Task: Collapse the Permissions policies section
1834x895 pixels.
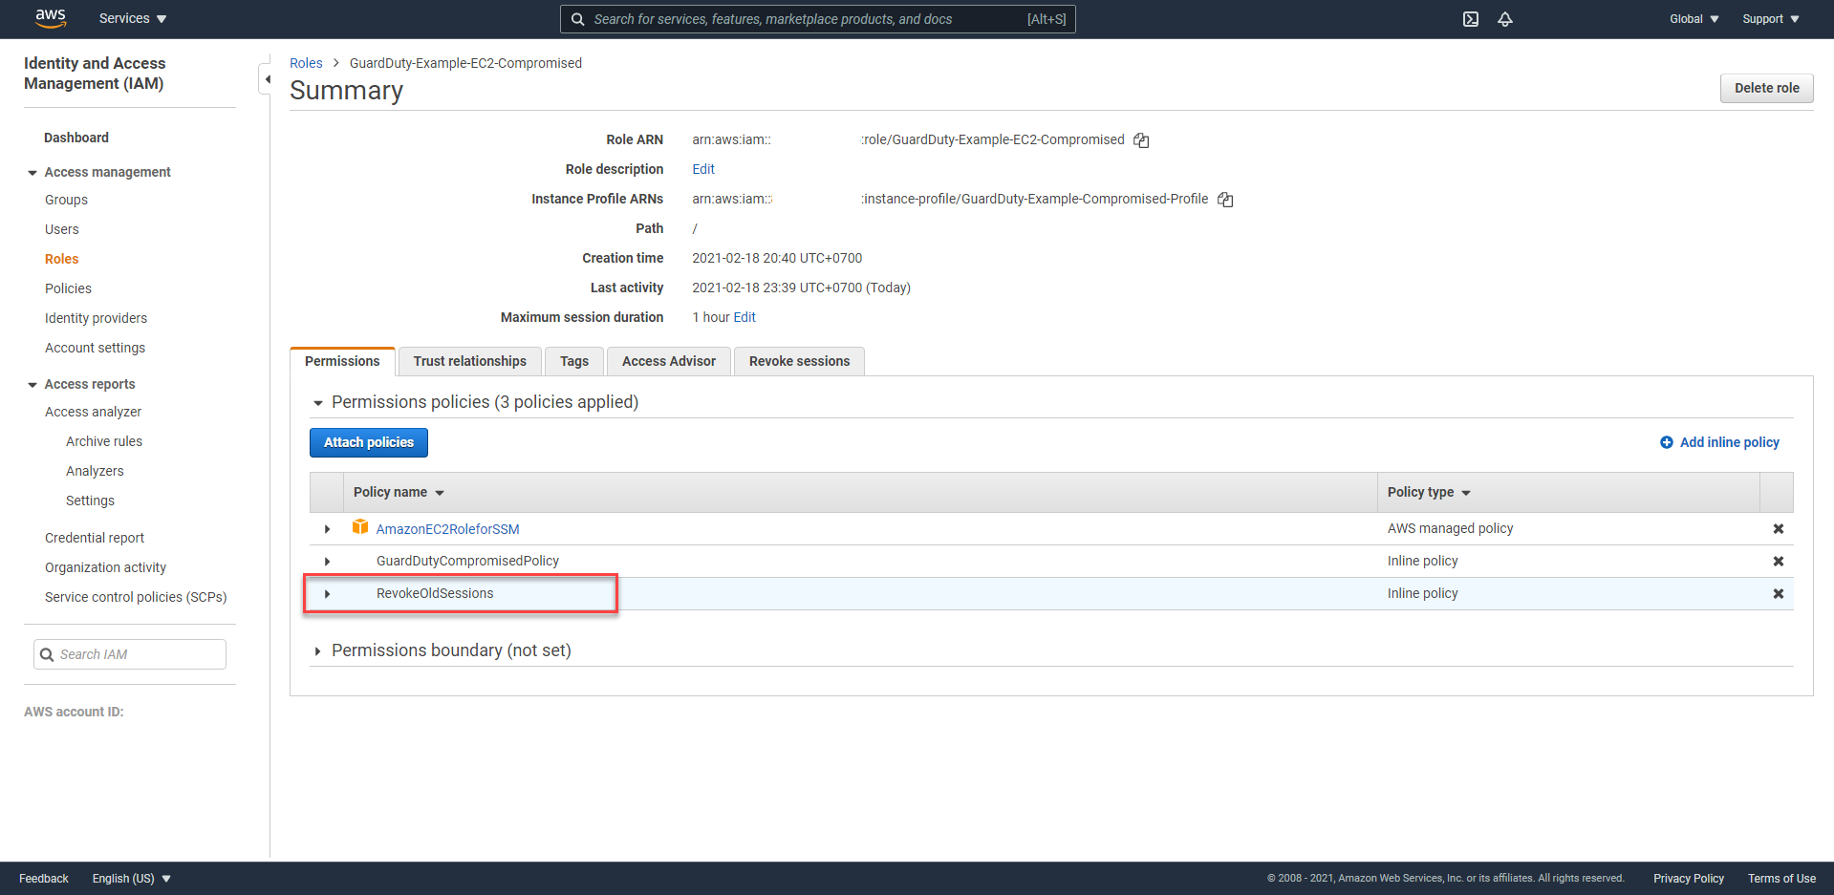Action: click(x=318, y=403)
